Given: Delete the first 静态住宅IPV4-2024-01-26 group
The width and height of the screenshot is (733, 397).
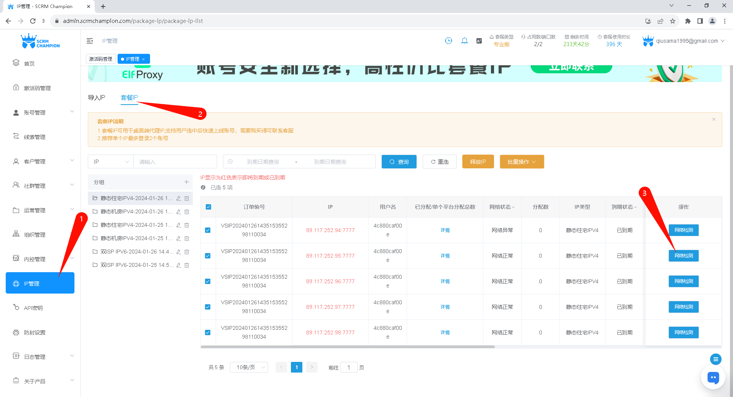Looking at the screenshot, I should (187, 198).
